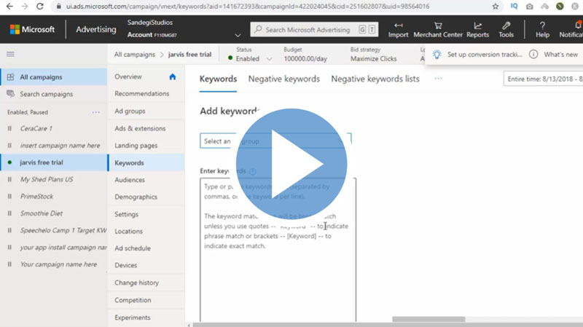Open Ads & extensions page
This screenshot has width=583, height=327.
point(140,128)
